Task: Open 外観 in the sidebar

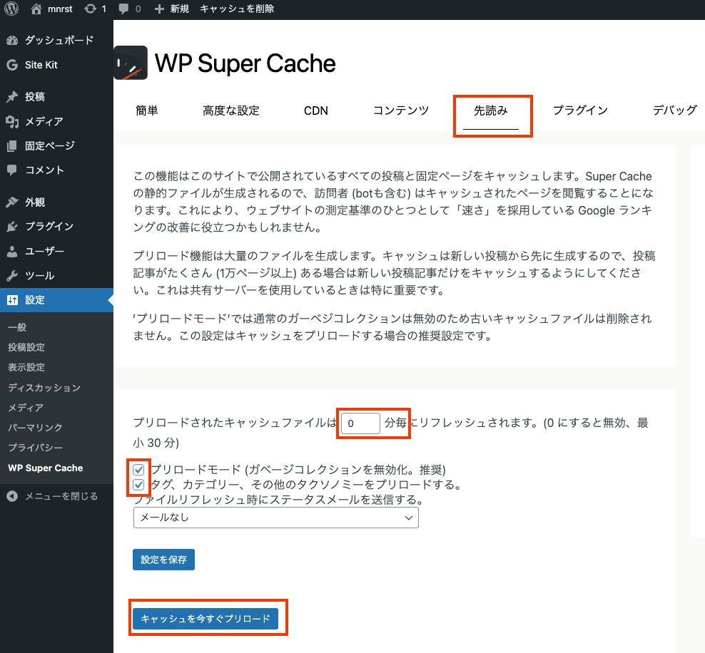Action: click(35, 202)
